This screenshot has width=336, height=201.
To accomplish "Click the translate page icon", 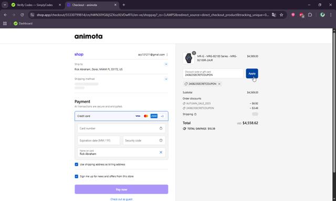I will click(x=274, y=15).
